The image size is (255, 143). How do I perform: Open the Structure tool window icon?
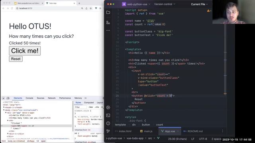108,23
